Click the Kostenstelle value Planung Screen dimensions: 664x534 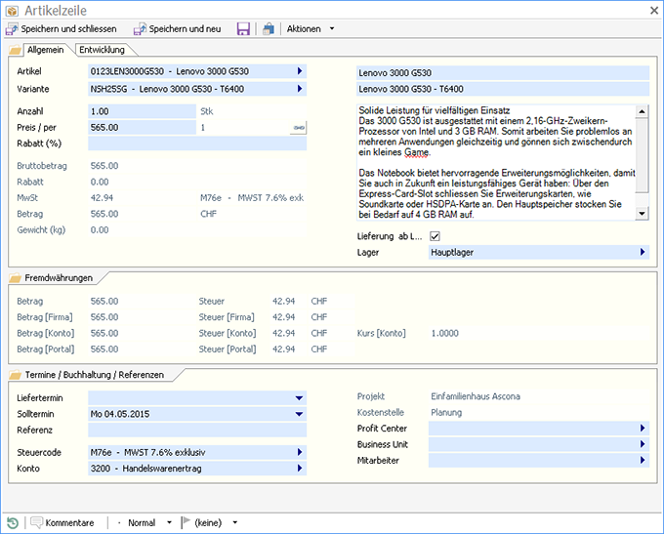446,413
